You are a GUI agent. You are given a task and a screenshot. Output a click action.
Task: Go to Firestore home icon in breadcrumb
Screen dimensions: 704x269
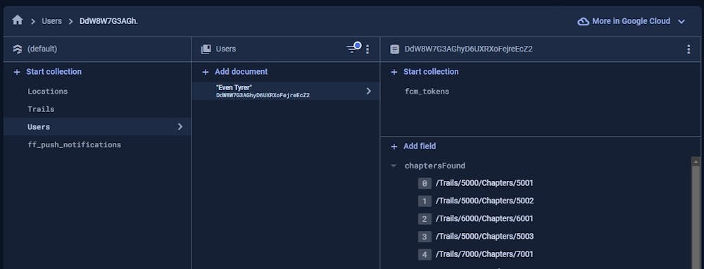click(18, 20)
